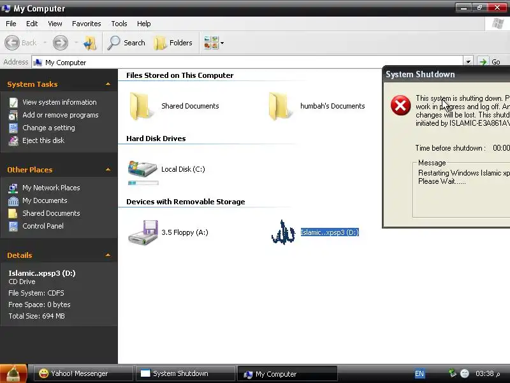Open the Search tool
The image size is (510, 383).
[x=126, y=43]
